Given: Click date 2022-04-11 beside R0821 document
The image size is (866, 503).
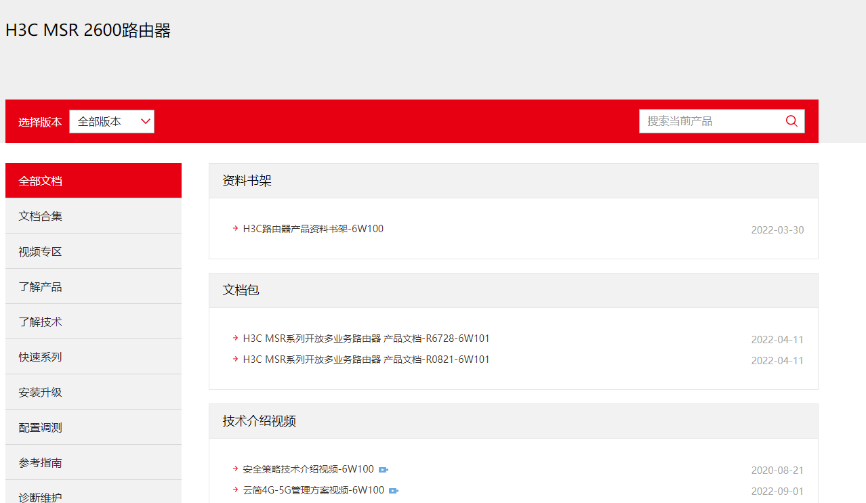Looking at the screenshot, I should click(x=777, y=361).
